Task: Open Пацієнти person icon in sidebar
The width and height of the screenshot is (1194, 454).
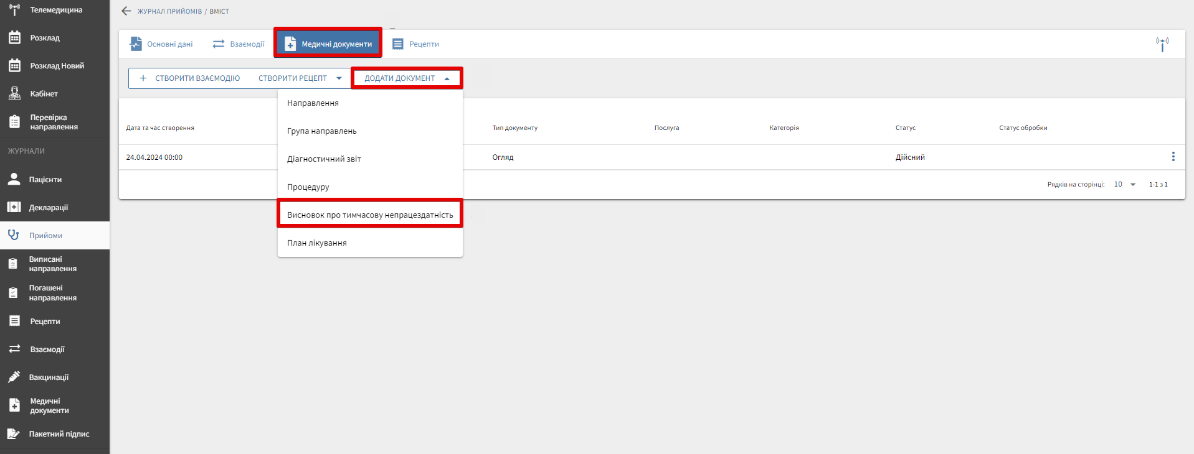Action: pyautogui.click(x=14, y=180)
